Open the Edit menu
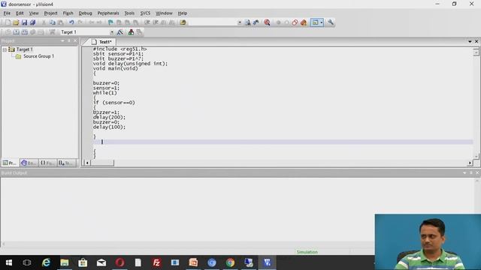The image size is (481, 270). point(20,13)
